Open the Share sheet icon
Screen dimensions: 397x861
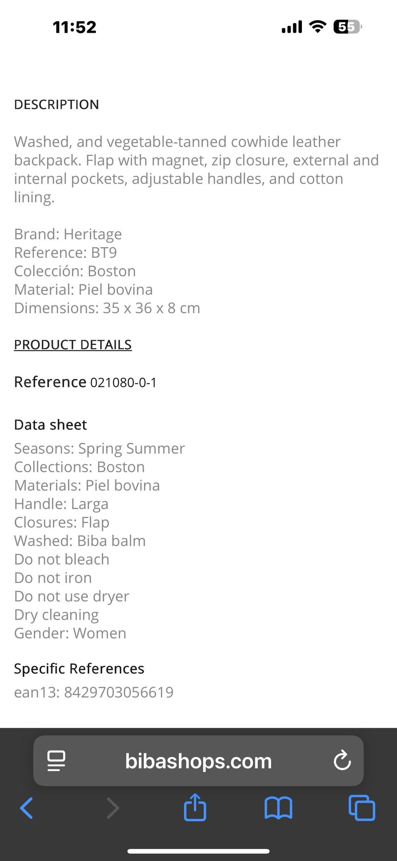[195, 807]
